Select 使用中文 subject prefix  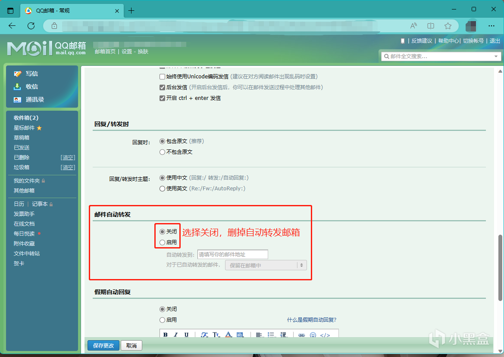[162, 178]
